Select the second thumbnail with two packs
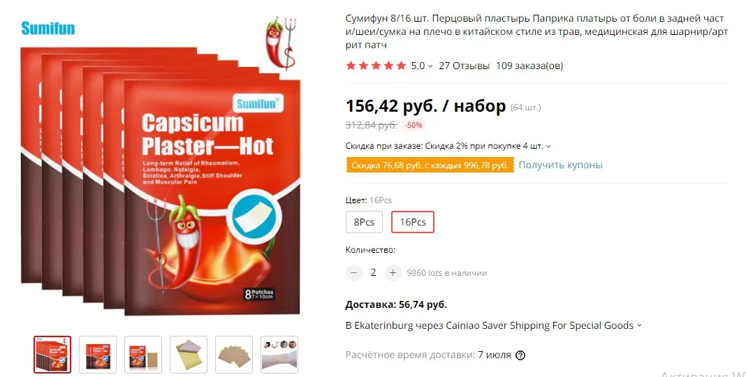Image resolution: width=746 pixels, height=377 pixels. point(98,355)
